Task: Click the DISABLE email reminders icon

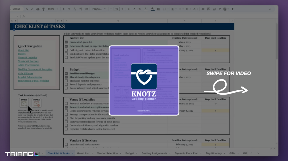Action: pyautogui.click(x=37, y=103)
